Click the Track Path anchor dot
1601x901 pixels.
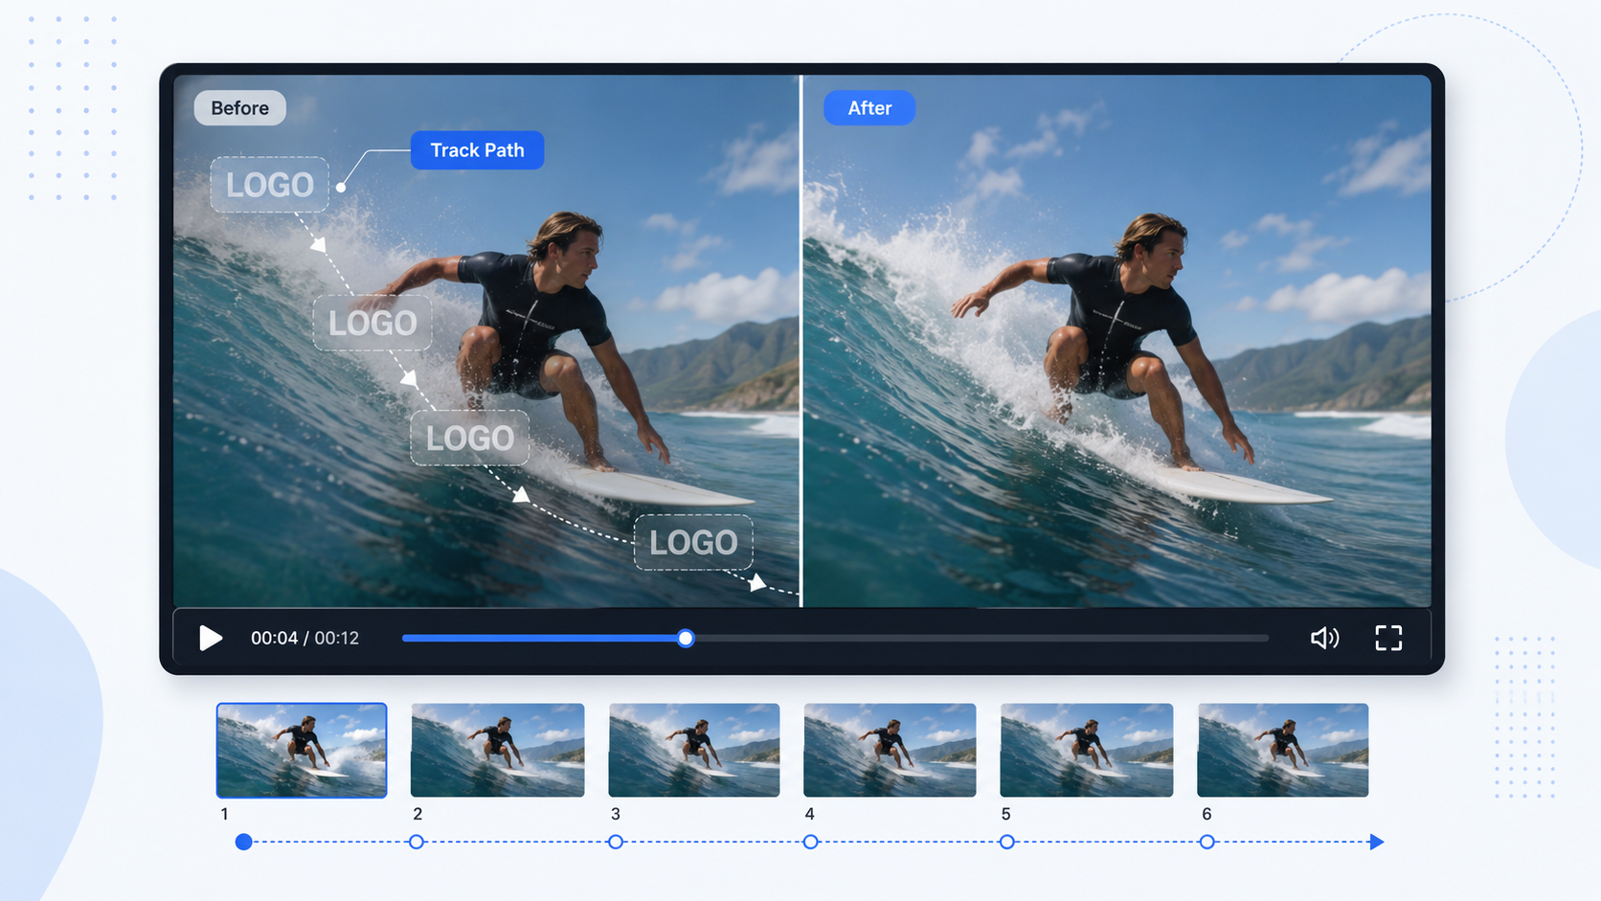point(341,188)
